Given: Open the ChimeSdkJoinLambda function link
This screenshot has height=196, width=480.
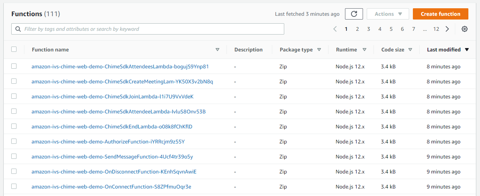Looking at the screenshot, I should [112, 96].
